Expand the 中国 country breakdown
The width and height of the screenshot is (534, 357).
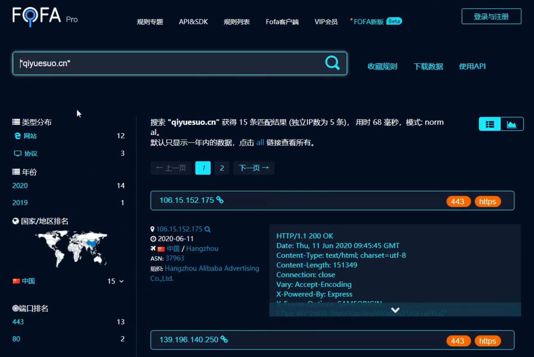[121, 281]
